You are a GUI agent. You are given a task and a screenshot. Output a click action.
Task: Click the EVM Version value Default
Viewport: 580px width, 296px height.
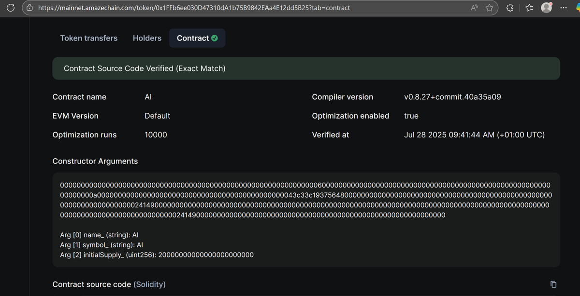[x=157, y=116]
